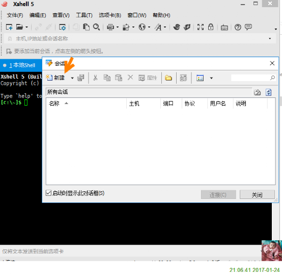Click the refresh sessions icon
282x276 pixels.
click(269, 92)
